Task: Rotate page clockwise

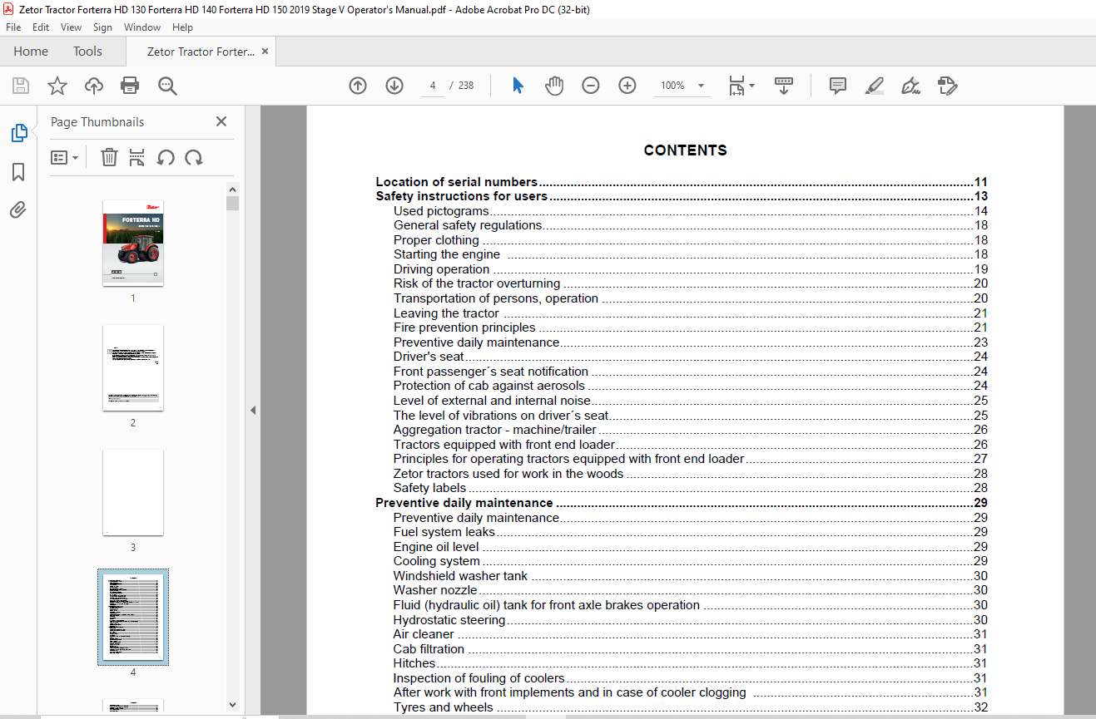Action: click(x=194, y=157)
